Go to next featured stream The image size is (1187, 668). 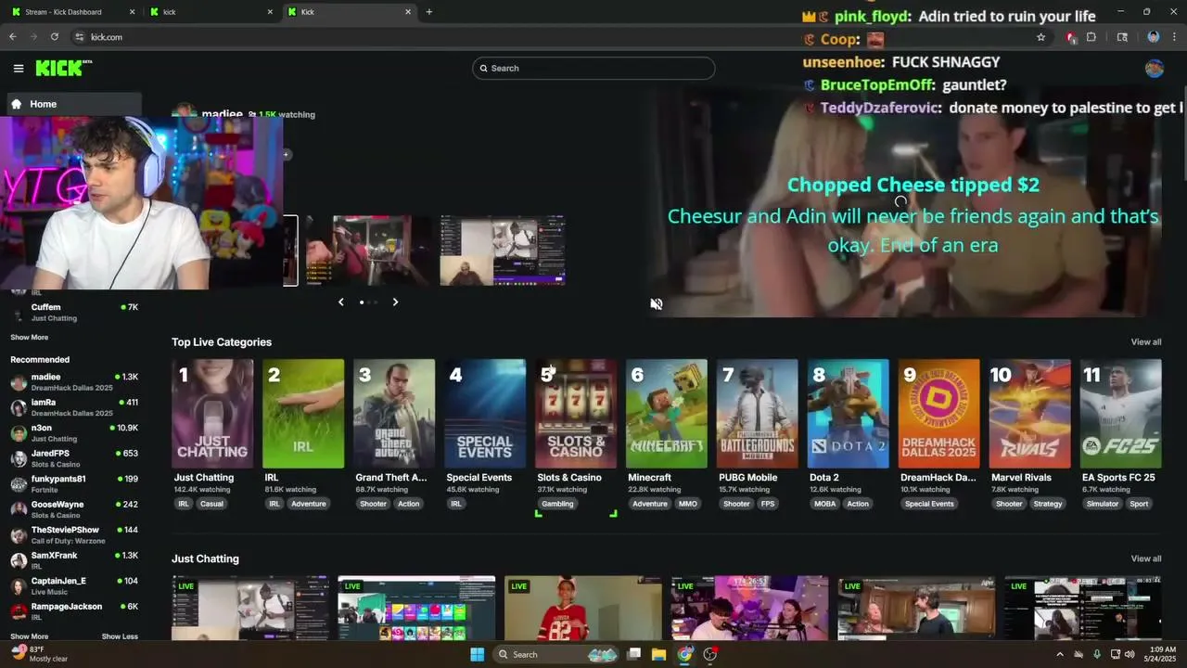[395, 302]
